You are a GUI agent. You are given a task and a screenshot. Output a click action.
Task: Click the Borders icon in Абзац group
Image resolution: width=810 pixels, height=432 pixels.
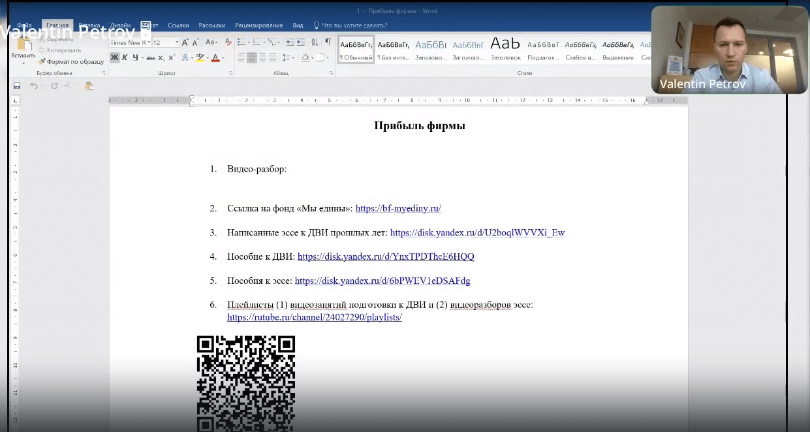click(x=320, y=57)
